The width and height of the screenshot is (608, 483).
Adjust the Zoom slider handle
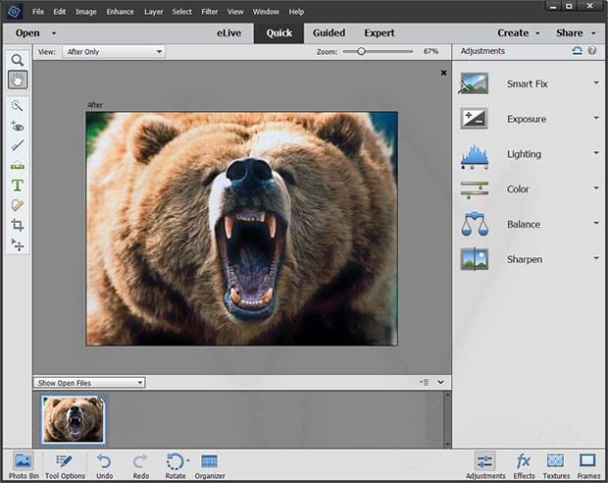361,51
